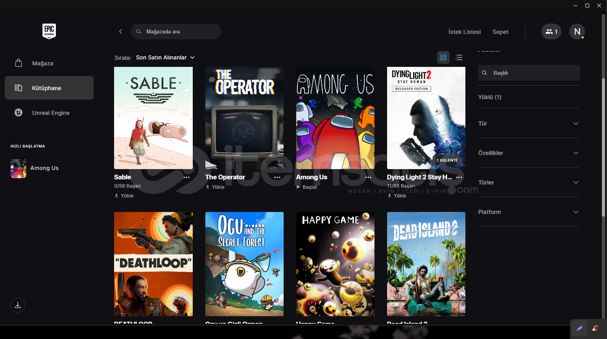Expand the Tür filter

pos(529,123)
